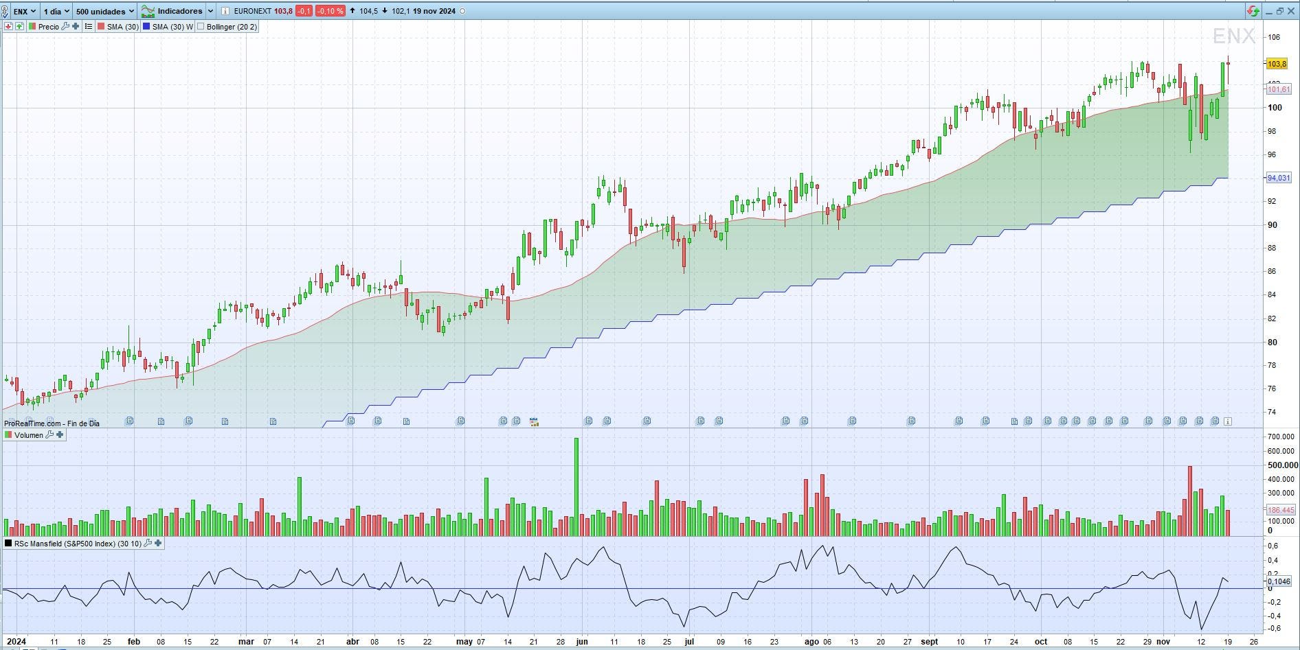Screen dimensions: 1300x650
Task: Click the 'abr' month label on time axis
Action: [x=352, y=642]
